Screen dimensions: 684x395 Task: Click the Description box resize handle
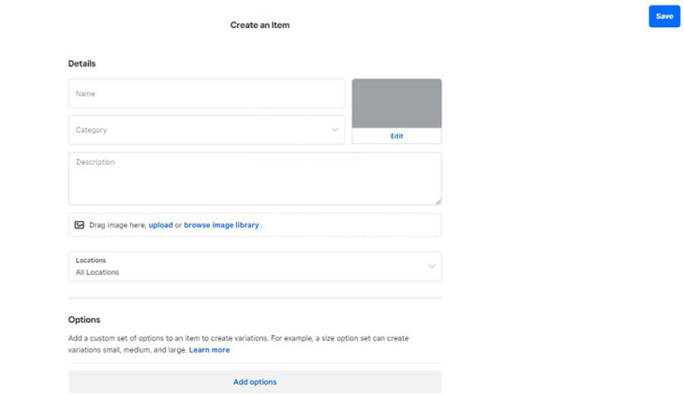tap(437, 200)
